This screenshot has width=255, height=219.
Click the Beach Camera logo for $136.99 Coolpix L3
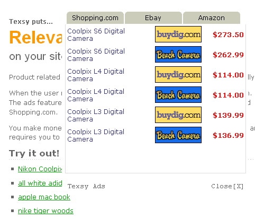(178, 135)
